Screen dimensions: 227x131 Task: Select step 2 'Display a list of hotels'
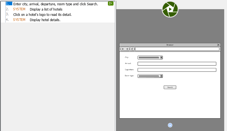(46, 9)
